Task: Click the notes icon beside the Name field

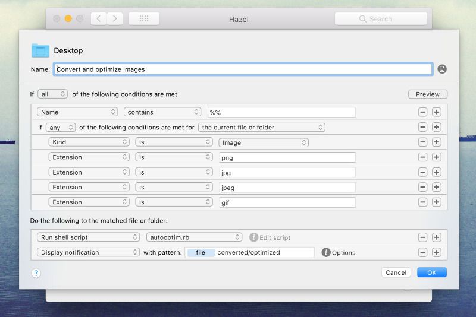Action: (442, 69)
